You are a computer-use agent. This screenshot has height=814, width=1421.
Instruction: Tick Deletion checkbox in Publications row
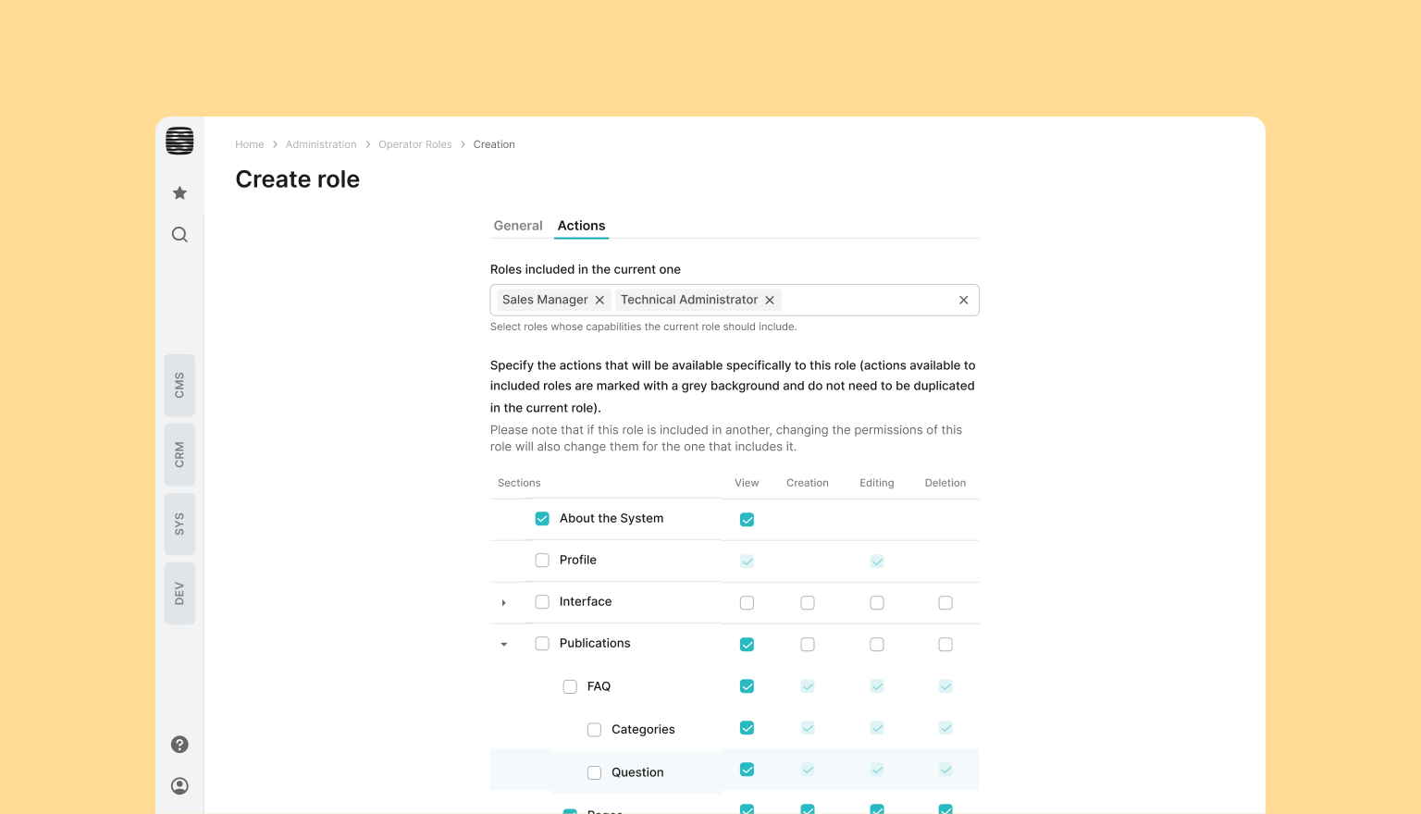click(x=945, y=645)
